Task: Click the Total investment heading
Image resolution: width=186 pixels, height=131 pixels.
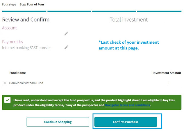Action: [x=129, y=20]
